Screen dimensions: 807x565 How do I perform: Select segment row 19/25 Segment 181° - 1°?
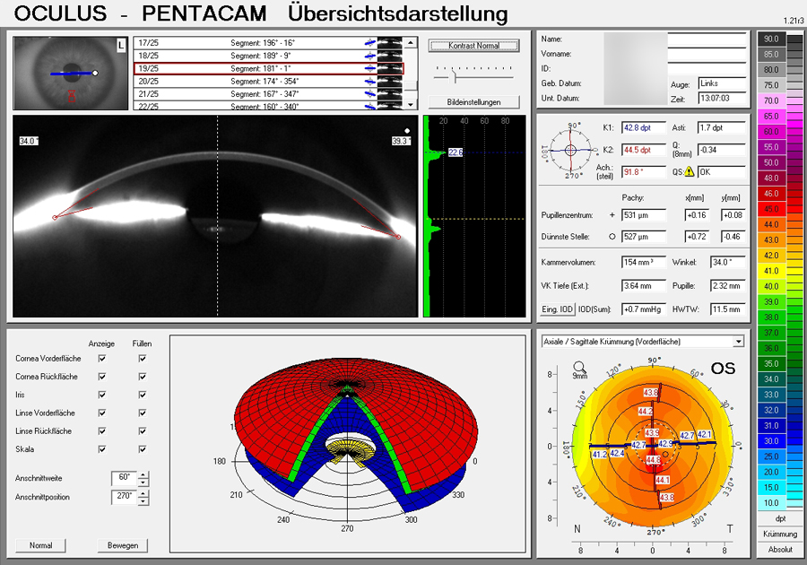[x=268, y=68]
